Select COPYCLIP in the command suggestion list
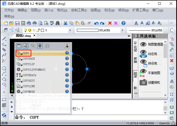The image size is (177, 126). click(43, 64)
